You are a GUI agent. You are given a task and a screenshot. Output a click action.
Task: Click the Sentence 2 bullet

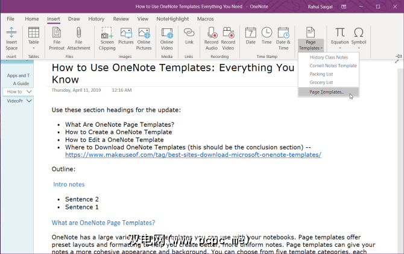click(81, 199)
